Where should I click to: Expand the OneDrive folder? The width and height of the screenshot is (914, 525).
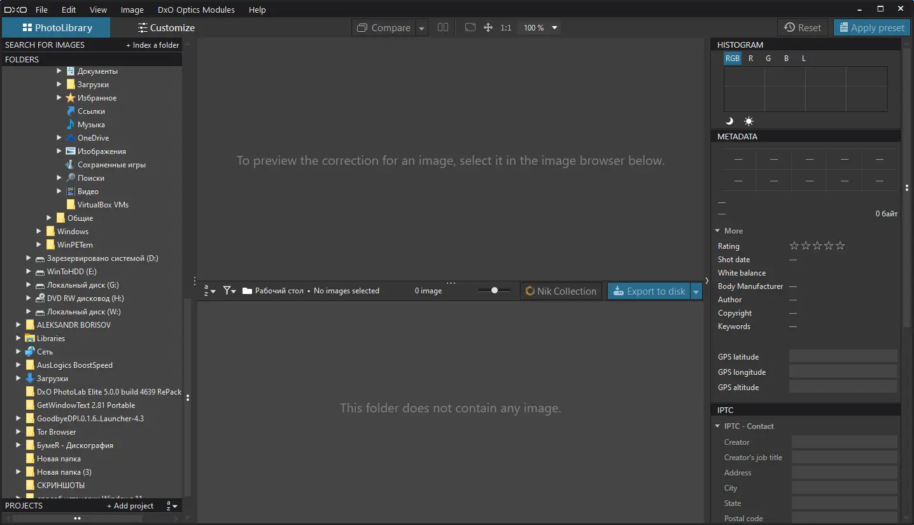click(x=59, y=138)
